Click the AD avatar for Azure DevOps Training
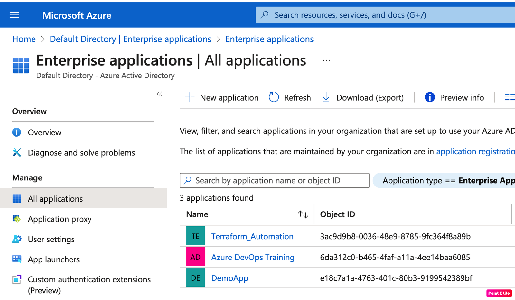The image size is (515, 300). (x=195, y=257)
